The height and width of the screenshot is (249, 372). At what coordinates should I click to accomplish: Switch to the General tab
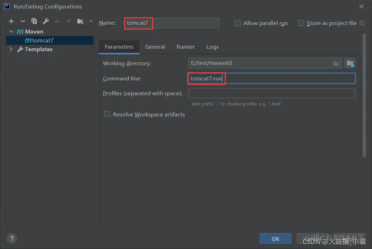coord(155,47)
